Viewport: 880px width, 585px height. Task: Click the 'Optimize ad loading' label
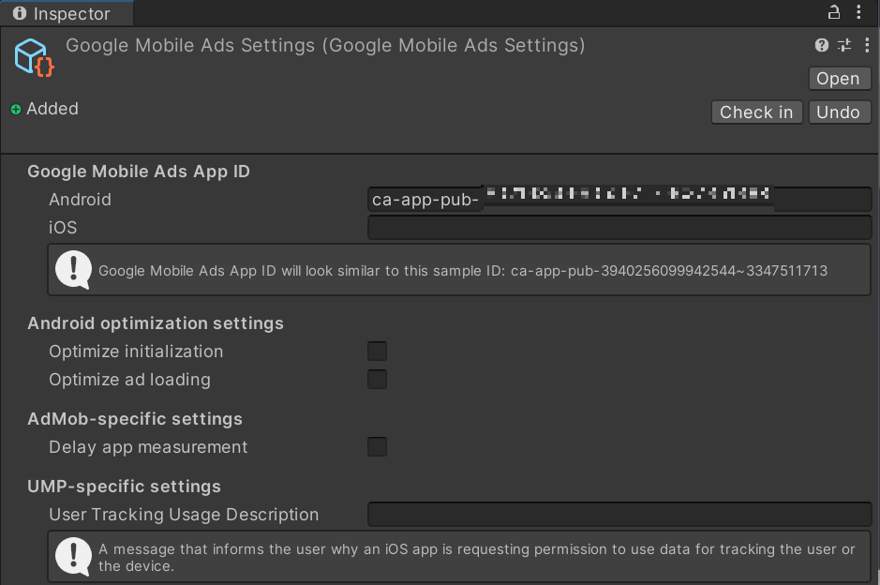click(129, 380)
